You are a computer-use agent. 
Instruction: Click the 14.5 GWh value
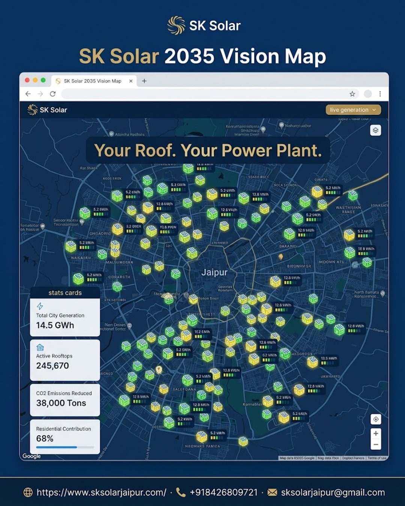coord(55,325)
